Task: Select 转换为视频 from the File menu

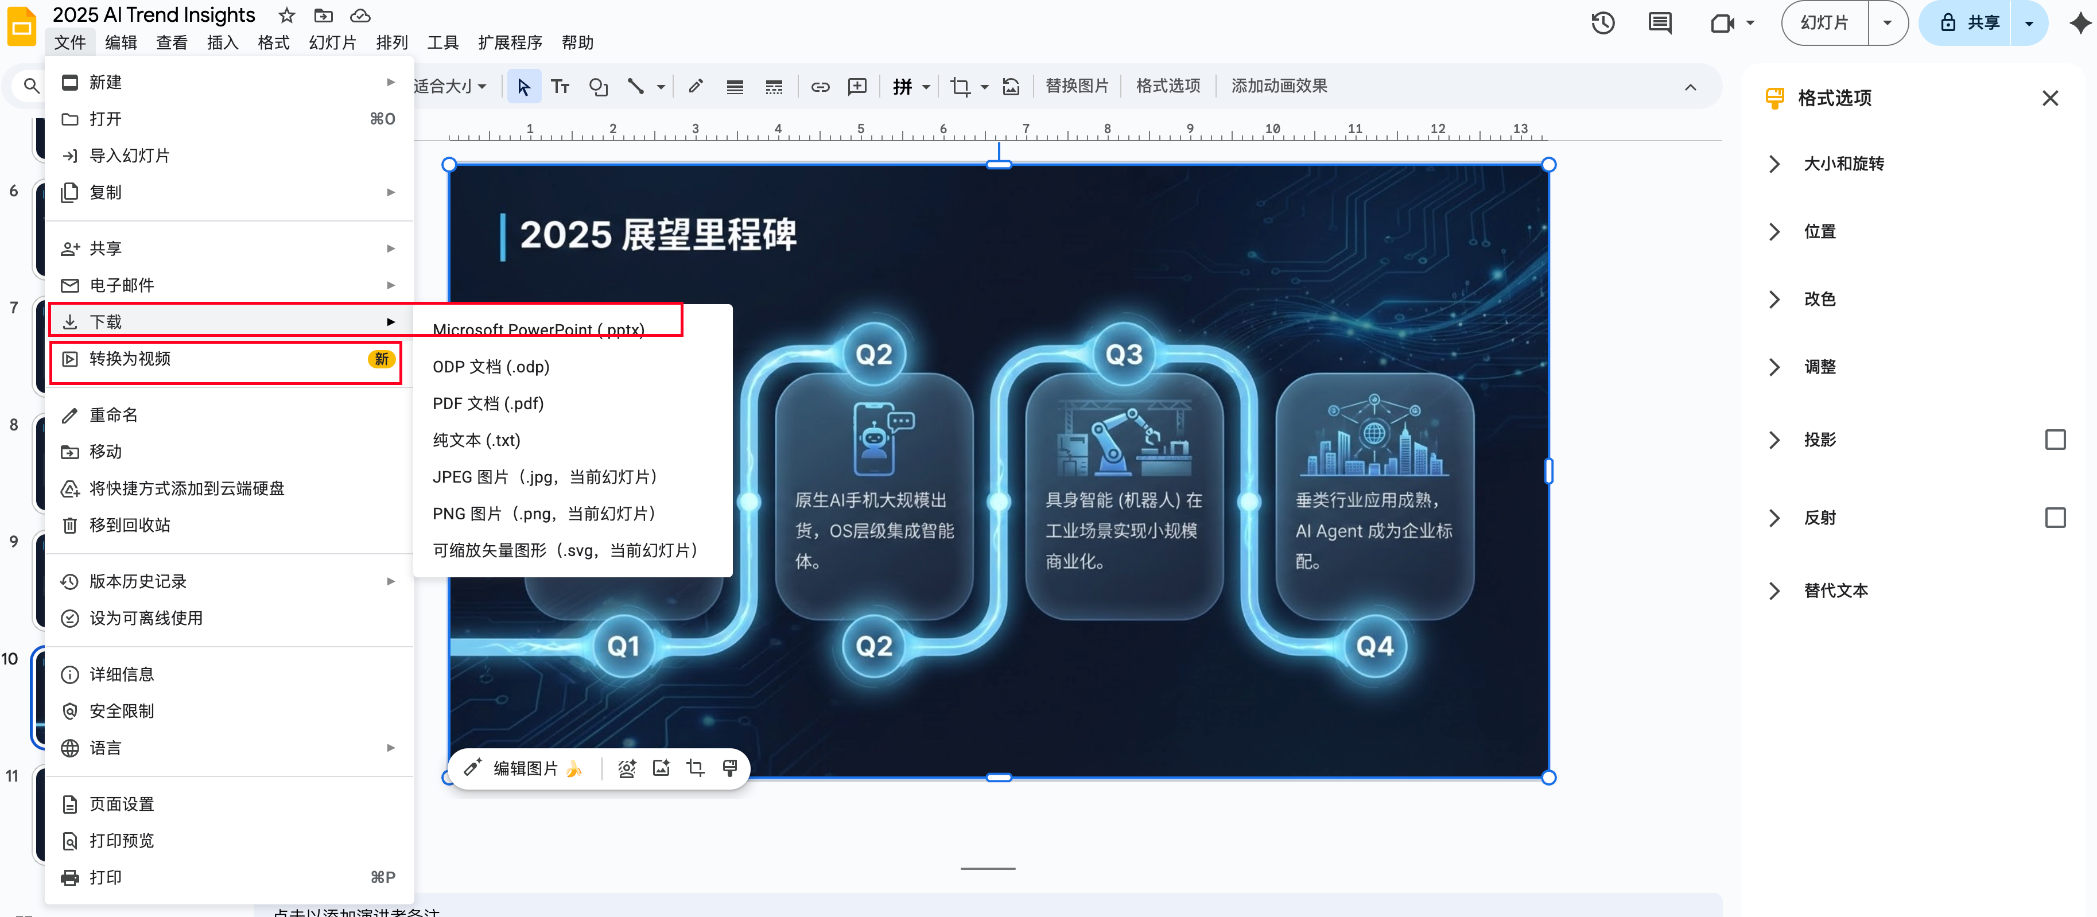Action: [x=130, y=359]
